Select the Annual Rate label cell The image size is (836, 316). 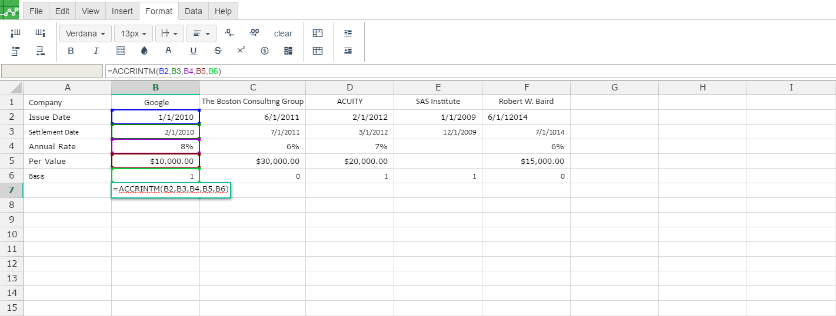click(x=67, y=146)
